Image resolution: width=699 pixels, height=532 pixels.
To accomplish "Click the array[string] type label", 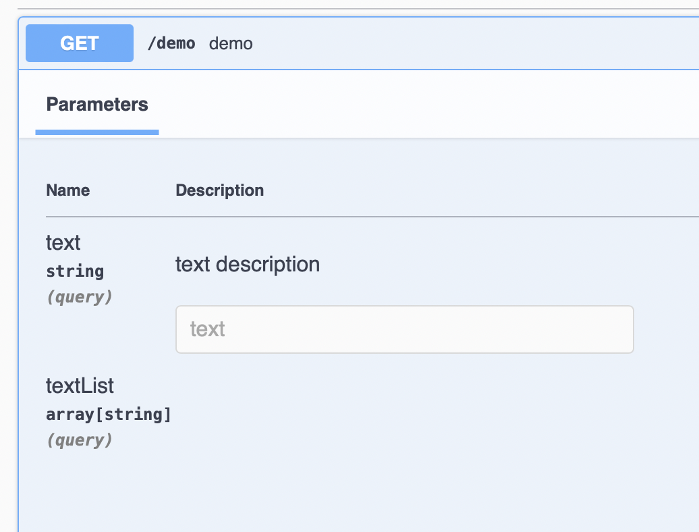I will [x=109, y=414].
